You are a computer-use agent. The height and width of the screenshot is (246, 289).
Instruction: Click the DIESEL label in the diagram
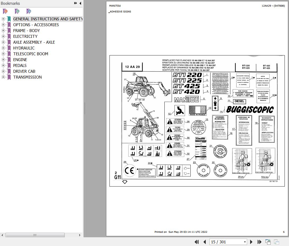(239, 101)
